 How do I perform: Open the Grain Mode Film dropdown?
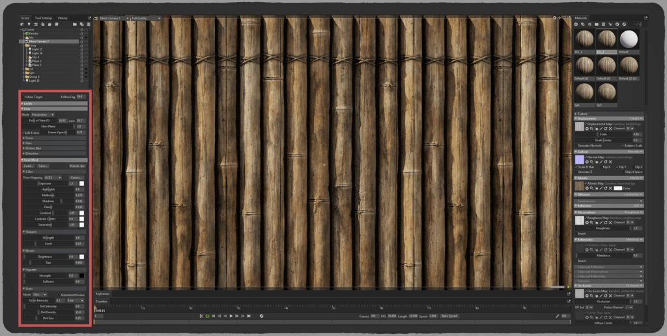(x=40, y=294)
